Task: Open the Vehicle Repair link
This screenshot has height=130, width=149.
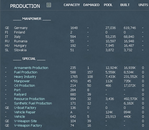Action: tap(25, 112)
